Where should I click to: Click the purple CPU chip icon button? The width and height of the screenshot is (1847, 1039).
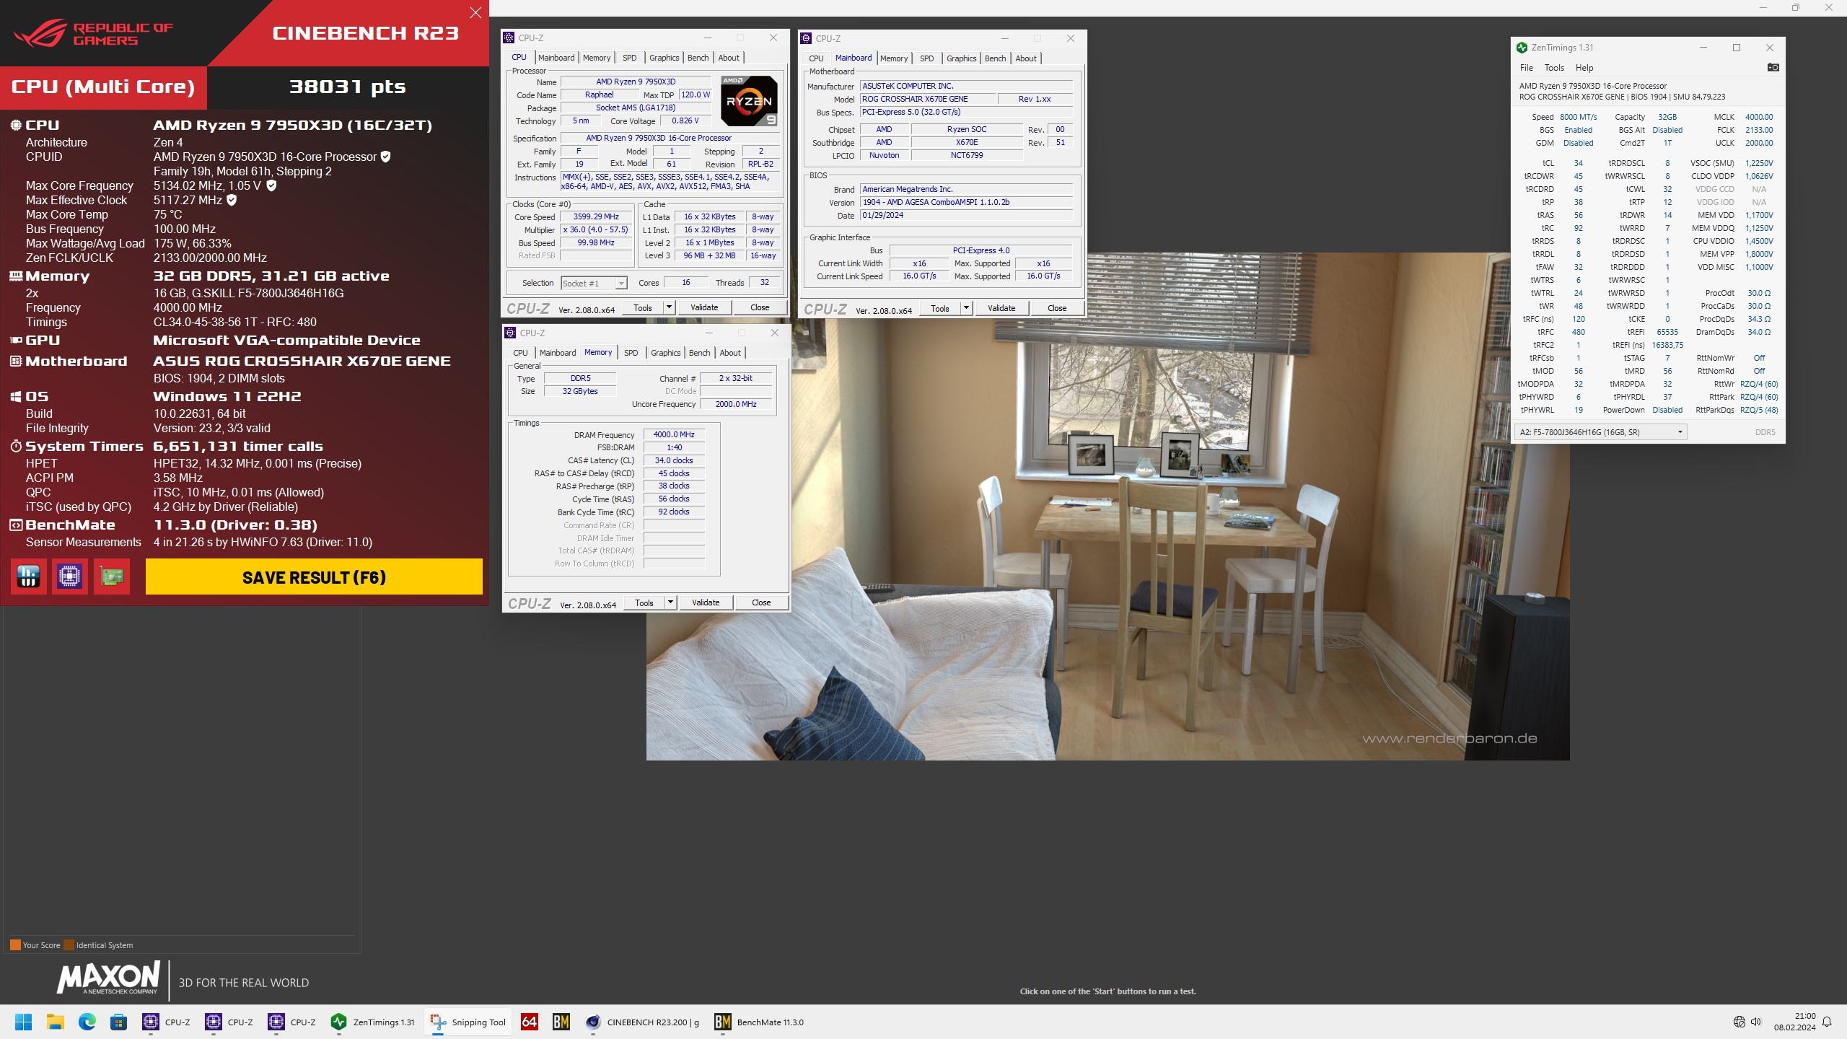click(x=70, y=577)
